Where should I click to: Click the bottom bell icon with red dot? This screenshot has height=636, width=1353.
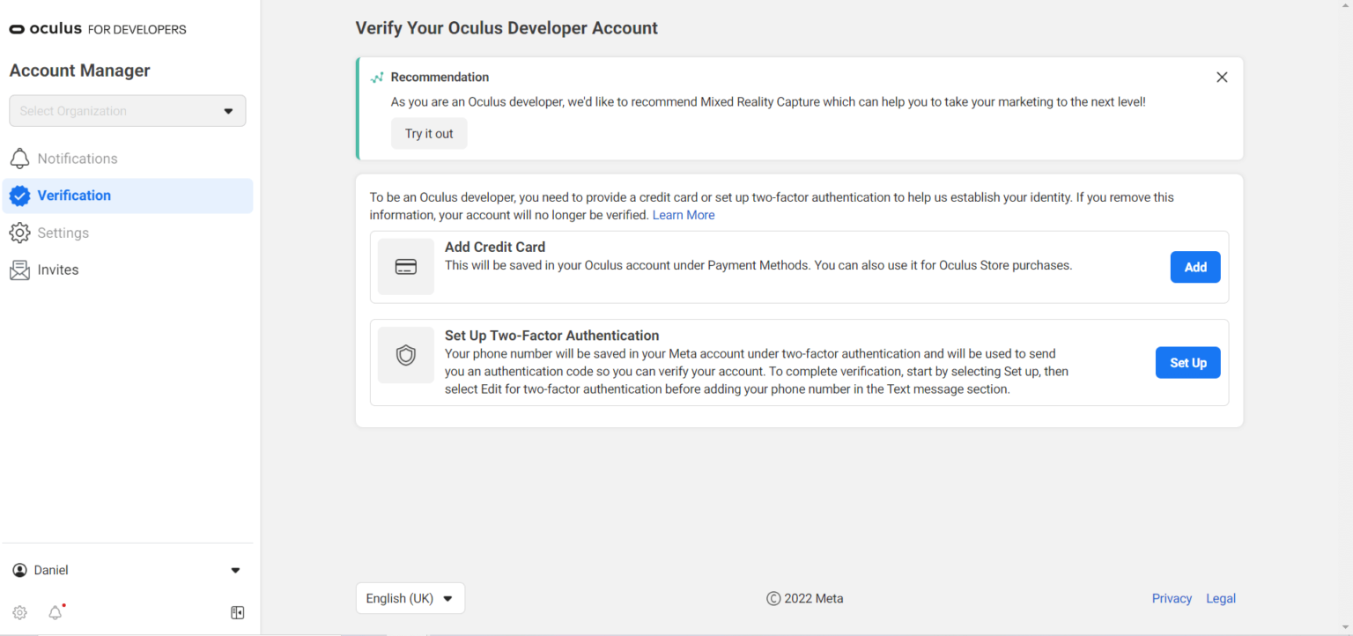[55, 613]
